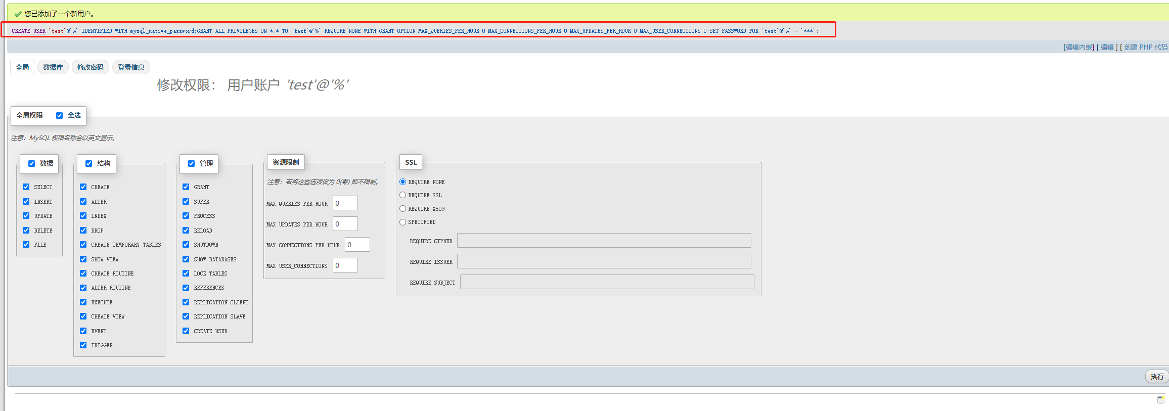Click the REQUIRE ISSUER input field
Screen dimensions: 1169x411
click(x=604, y=261)
